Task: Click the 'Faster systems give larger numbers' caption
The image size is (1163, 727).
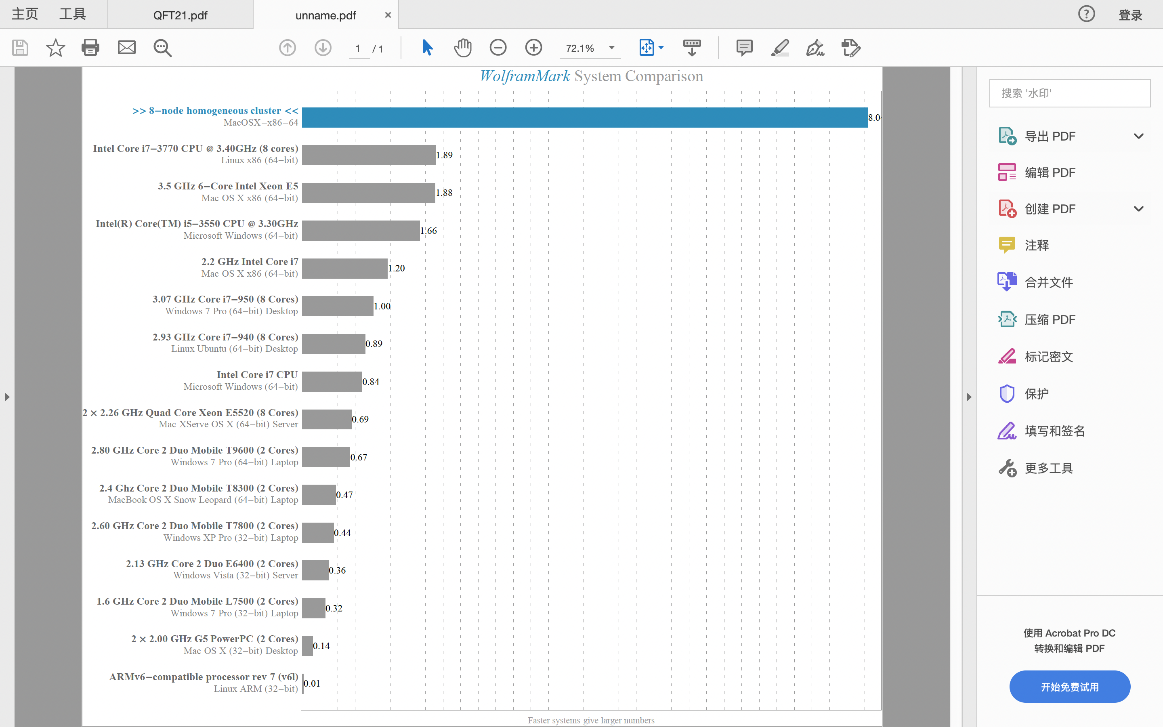Action: (591, 720)
